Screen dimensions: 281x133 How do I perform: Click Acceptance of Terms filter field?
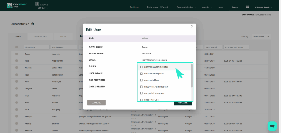coord(236,47)
